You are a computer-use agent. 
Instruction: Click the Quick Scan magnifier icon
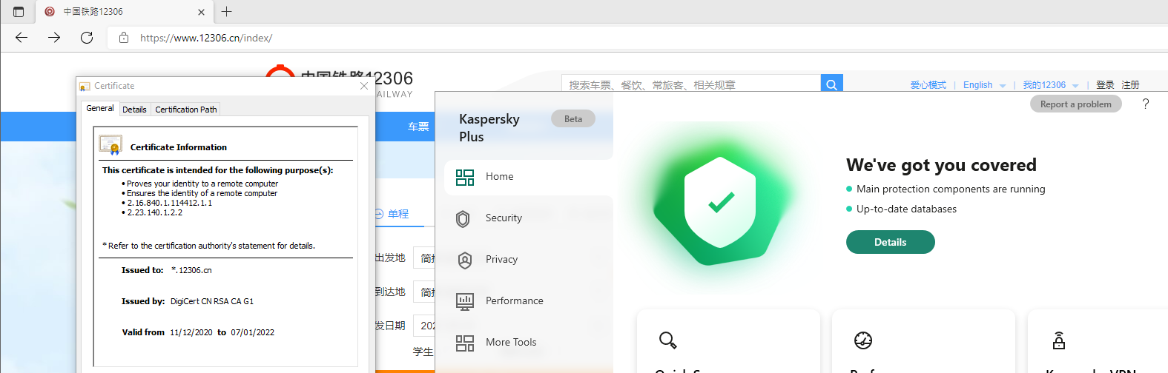click(x=667, y=340)
